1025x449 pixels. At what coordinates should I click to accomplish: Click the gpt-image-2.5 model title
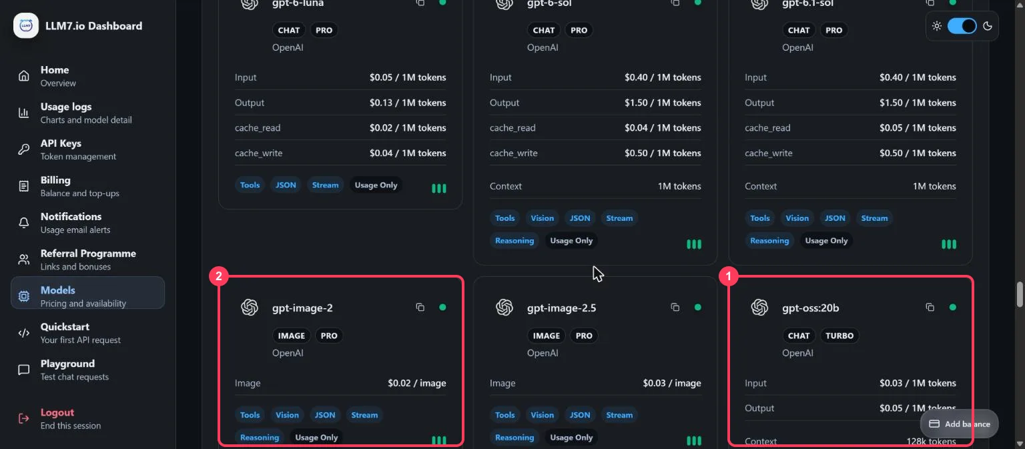point(562,308)
